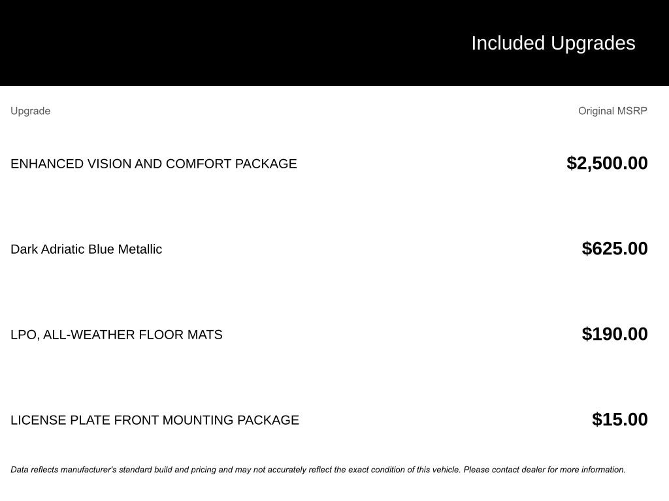Click the $190.00 floor mats price
This screenshot has height=501, width=669.
click(615, 334)
